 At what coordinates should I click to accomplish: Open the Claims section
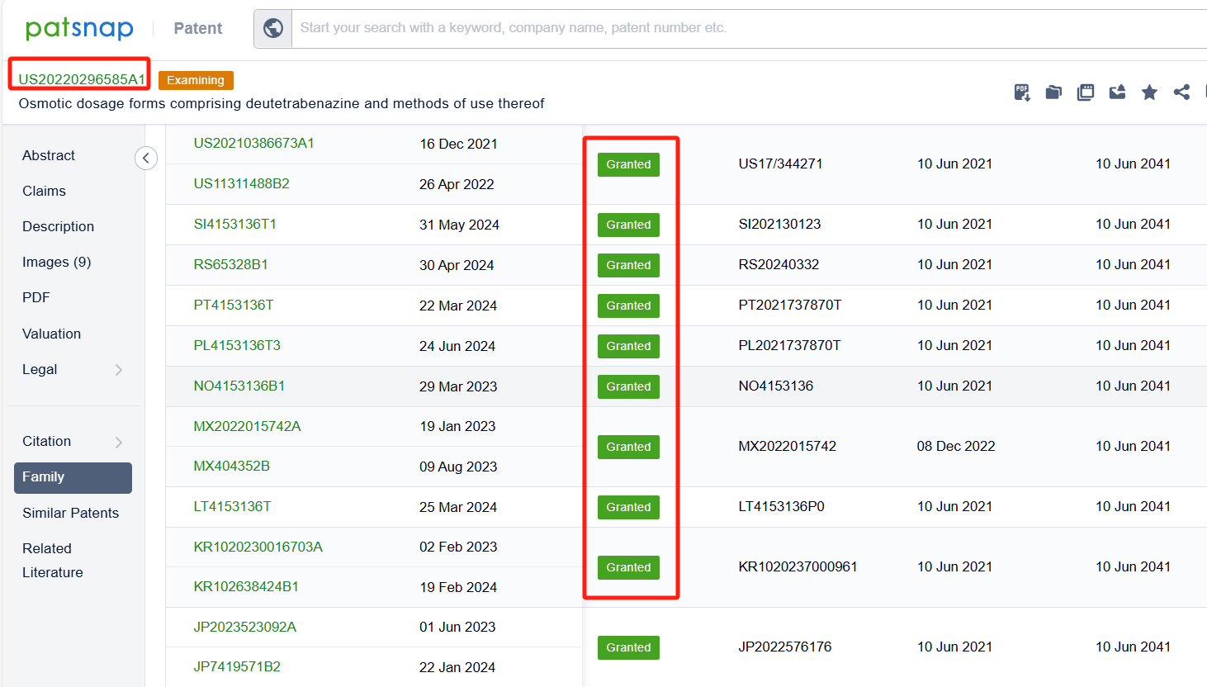pos(44,191)
